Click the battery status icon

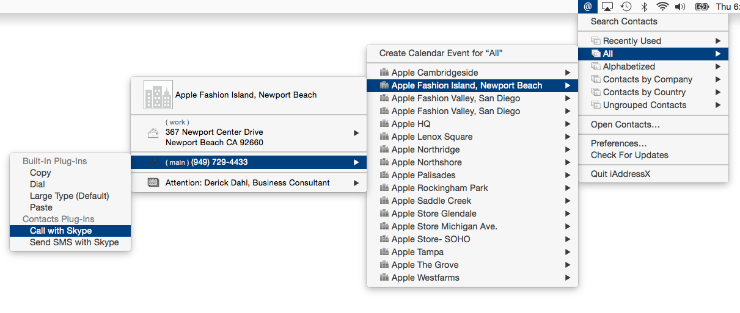point(702,7)
